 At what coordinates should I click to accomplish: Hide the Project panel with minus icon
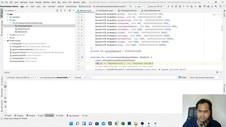click(73, 11)
